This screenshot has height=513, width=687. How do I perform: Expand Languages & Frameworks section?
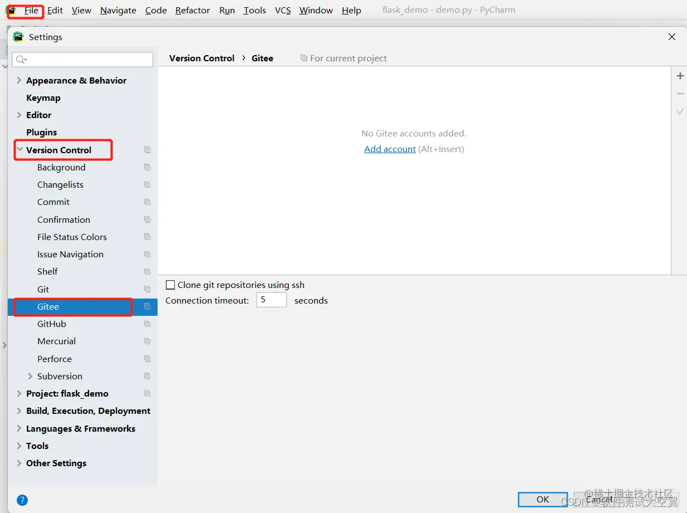pyautogui.click(x=19, y=428)
